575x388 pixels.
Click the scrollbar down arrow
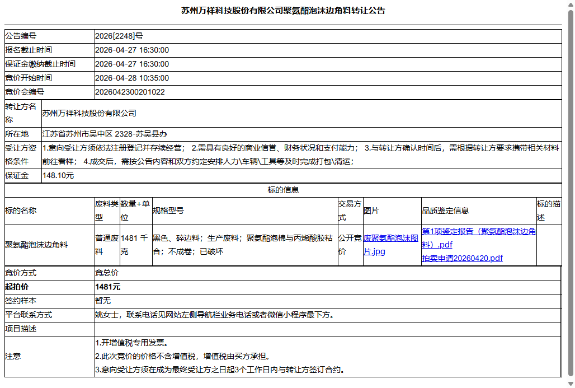pyautogui.click(x=571, y=384)
